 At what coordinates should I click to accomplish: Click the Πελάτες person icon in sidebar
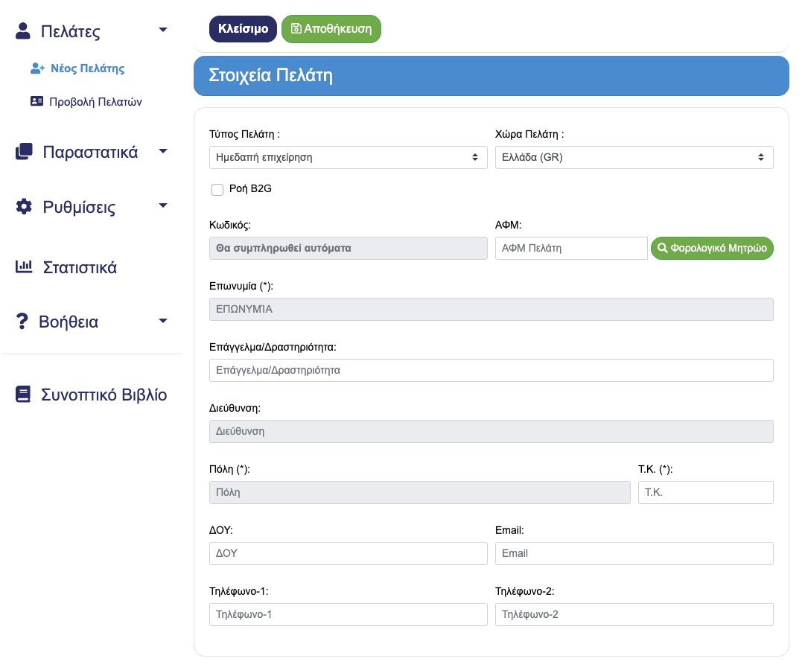tap(23, 31)
